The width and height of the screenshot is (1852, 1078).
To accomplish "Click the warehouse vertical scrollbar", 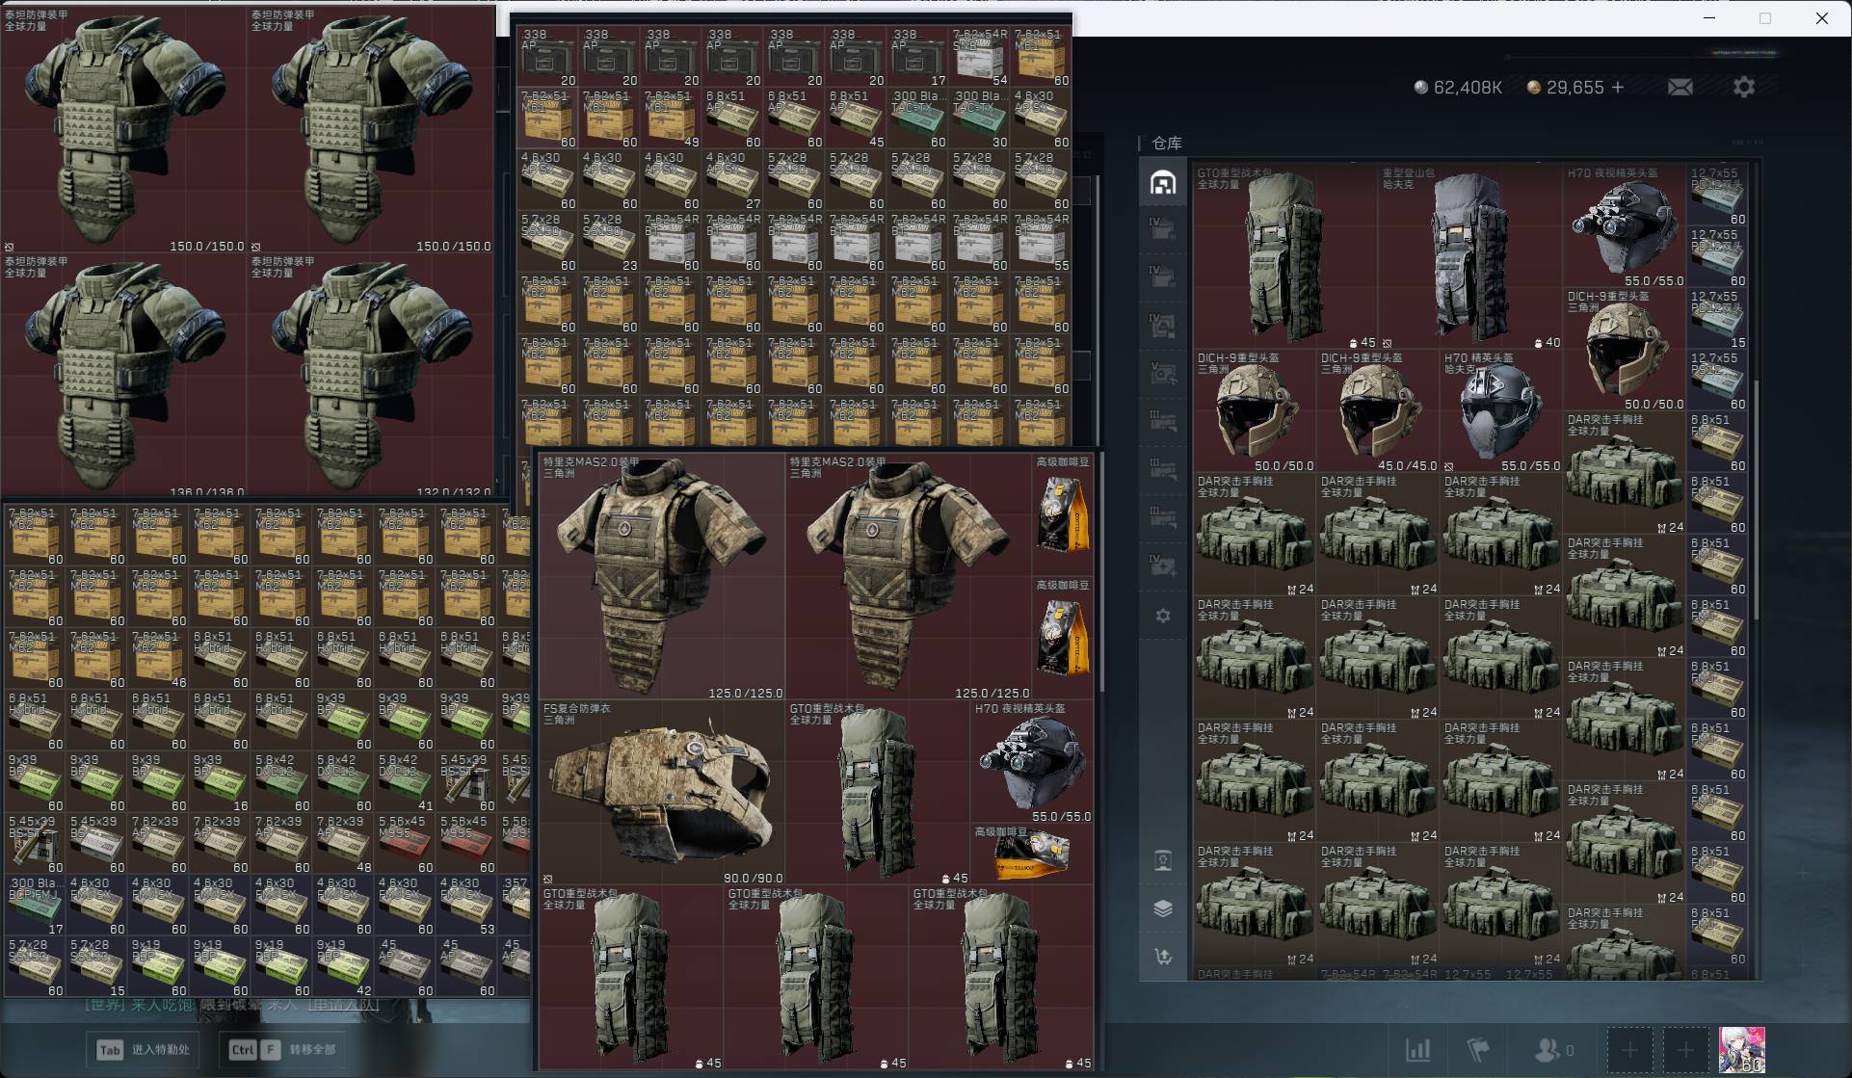I will (x=1757, y=501).
